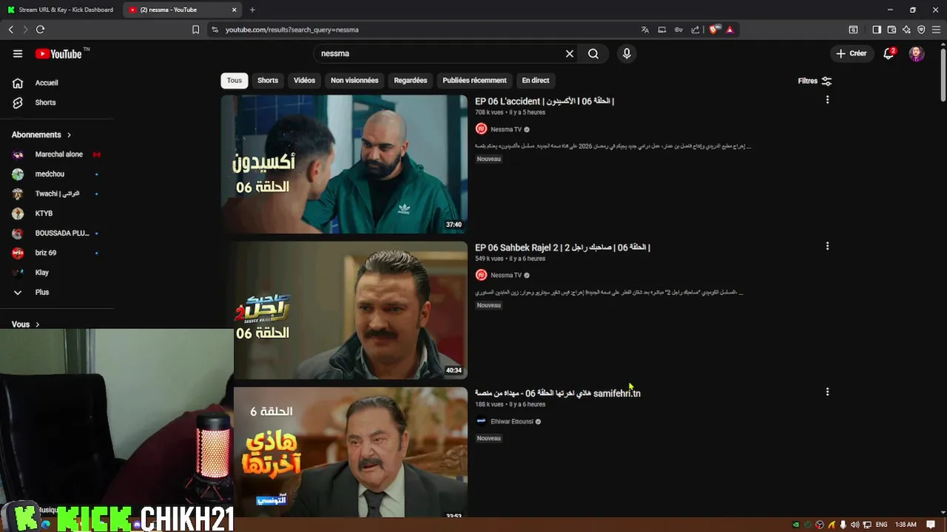The width and height of the screenshot is (947, 532).
Task: Open the account avatar menu
Action: [x=917, y=53]
